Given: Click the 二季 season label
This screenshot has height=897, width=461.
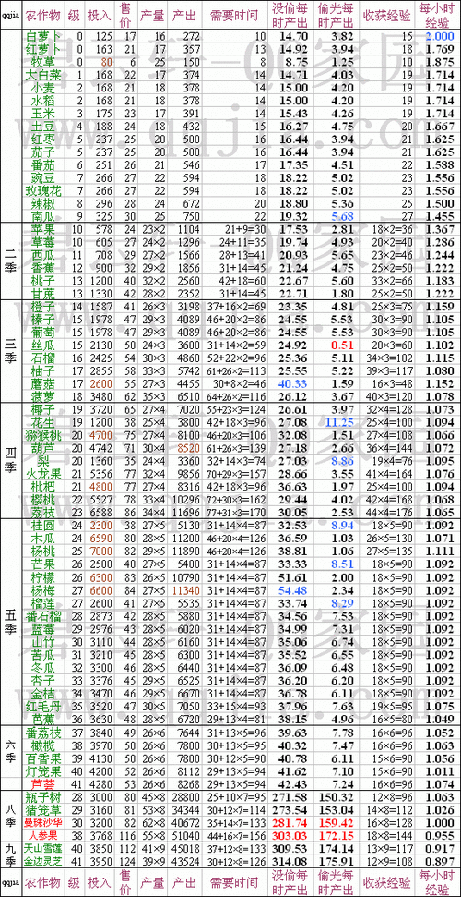Looking at the screenshot, I should [11, 261].
